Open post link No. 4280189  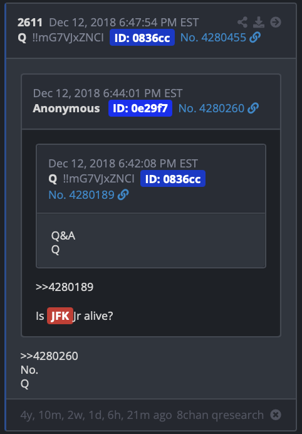(81, 195)
